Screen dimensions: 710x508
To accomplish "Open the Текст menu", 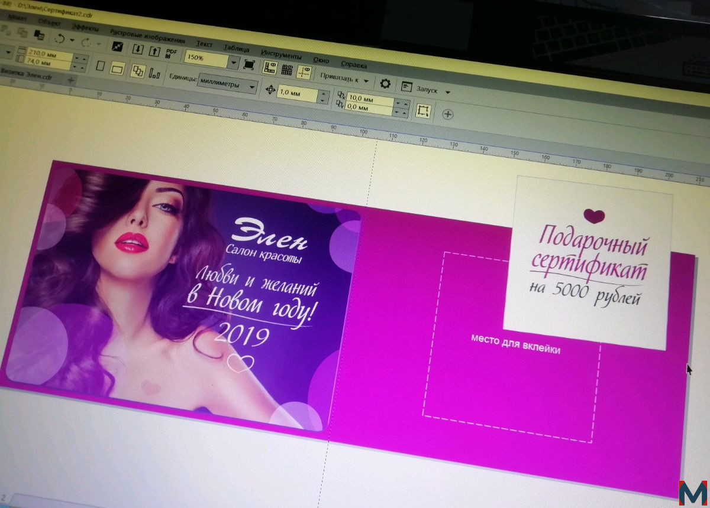I will (204, 44).
